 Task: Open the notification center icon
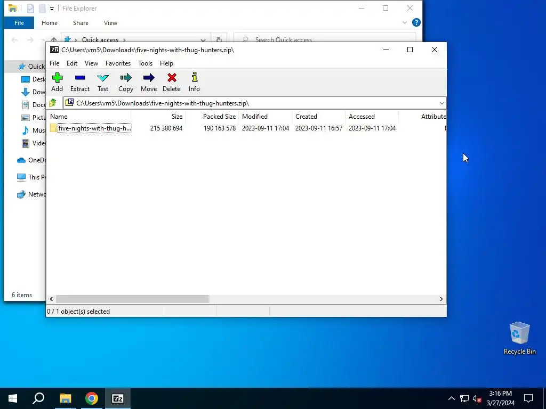[x=528, y=398]
